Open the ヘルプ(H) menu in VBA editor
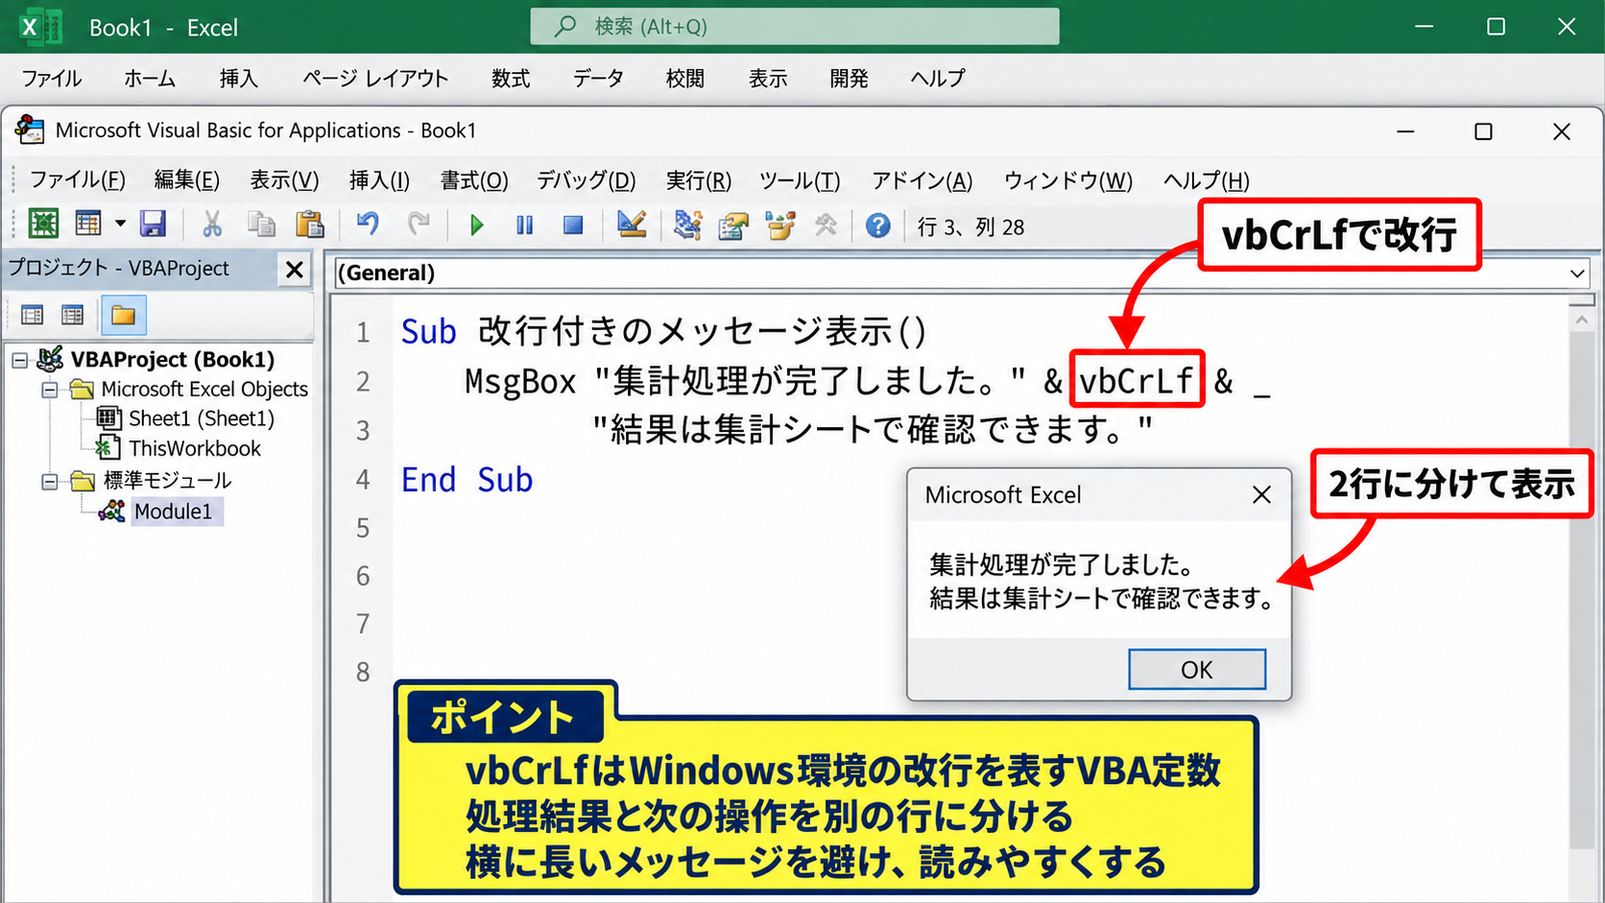 pos(1207,180)
